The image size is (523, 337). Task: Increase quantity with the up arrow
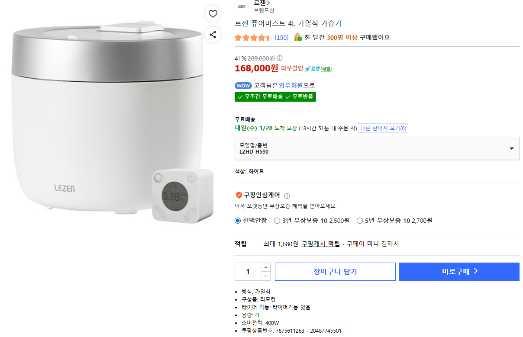point(266,267)
